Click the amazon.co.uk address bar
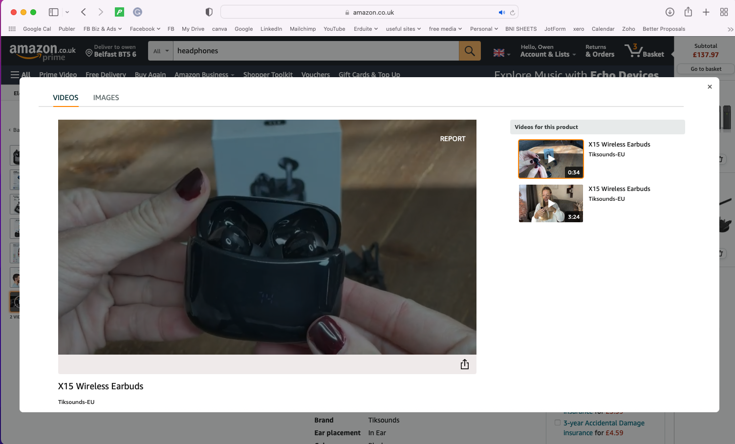 [x=369, y=12]
